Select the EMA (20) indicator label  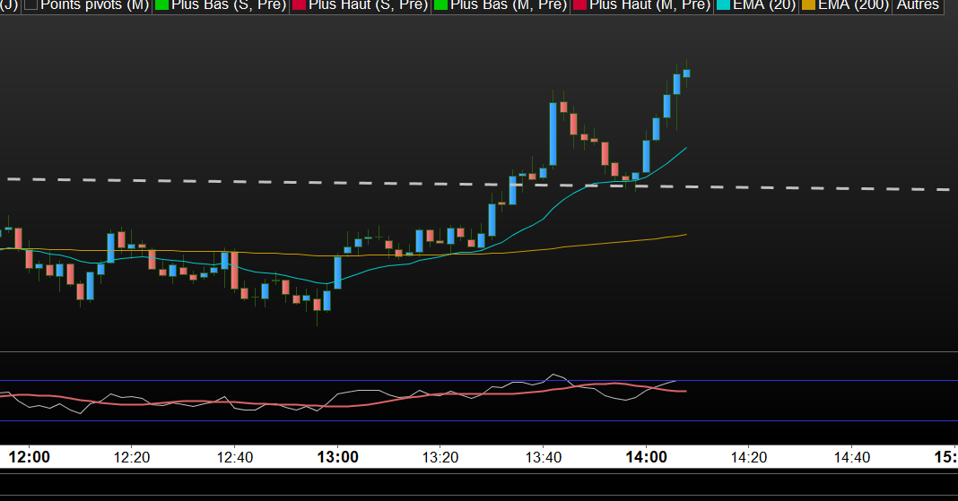click(x=764, y=4)
